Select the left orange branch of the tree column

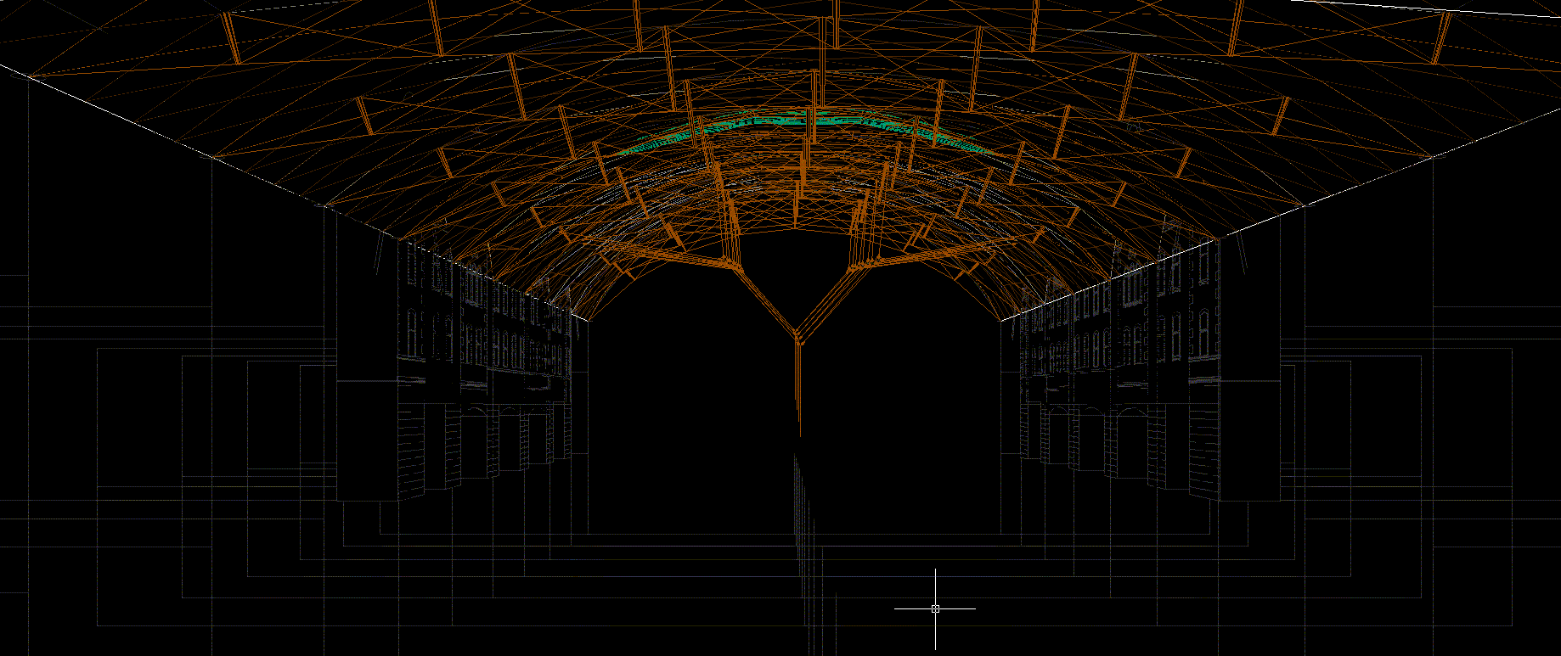tap(767, 298)
